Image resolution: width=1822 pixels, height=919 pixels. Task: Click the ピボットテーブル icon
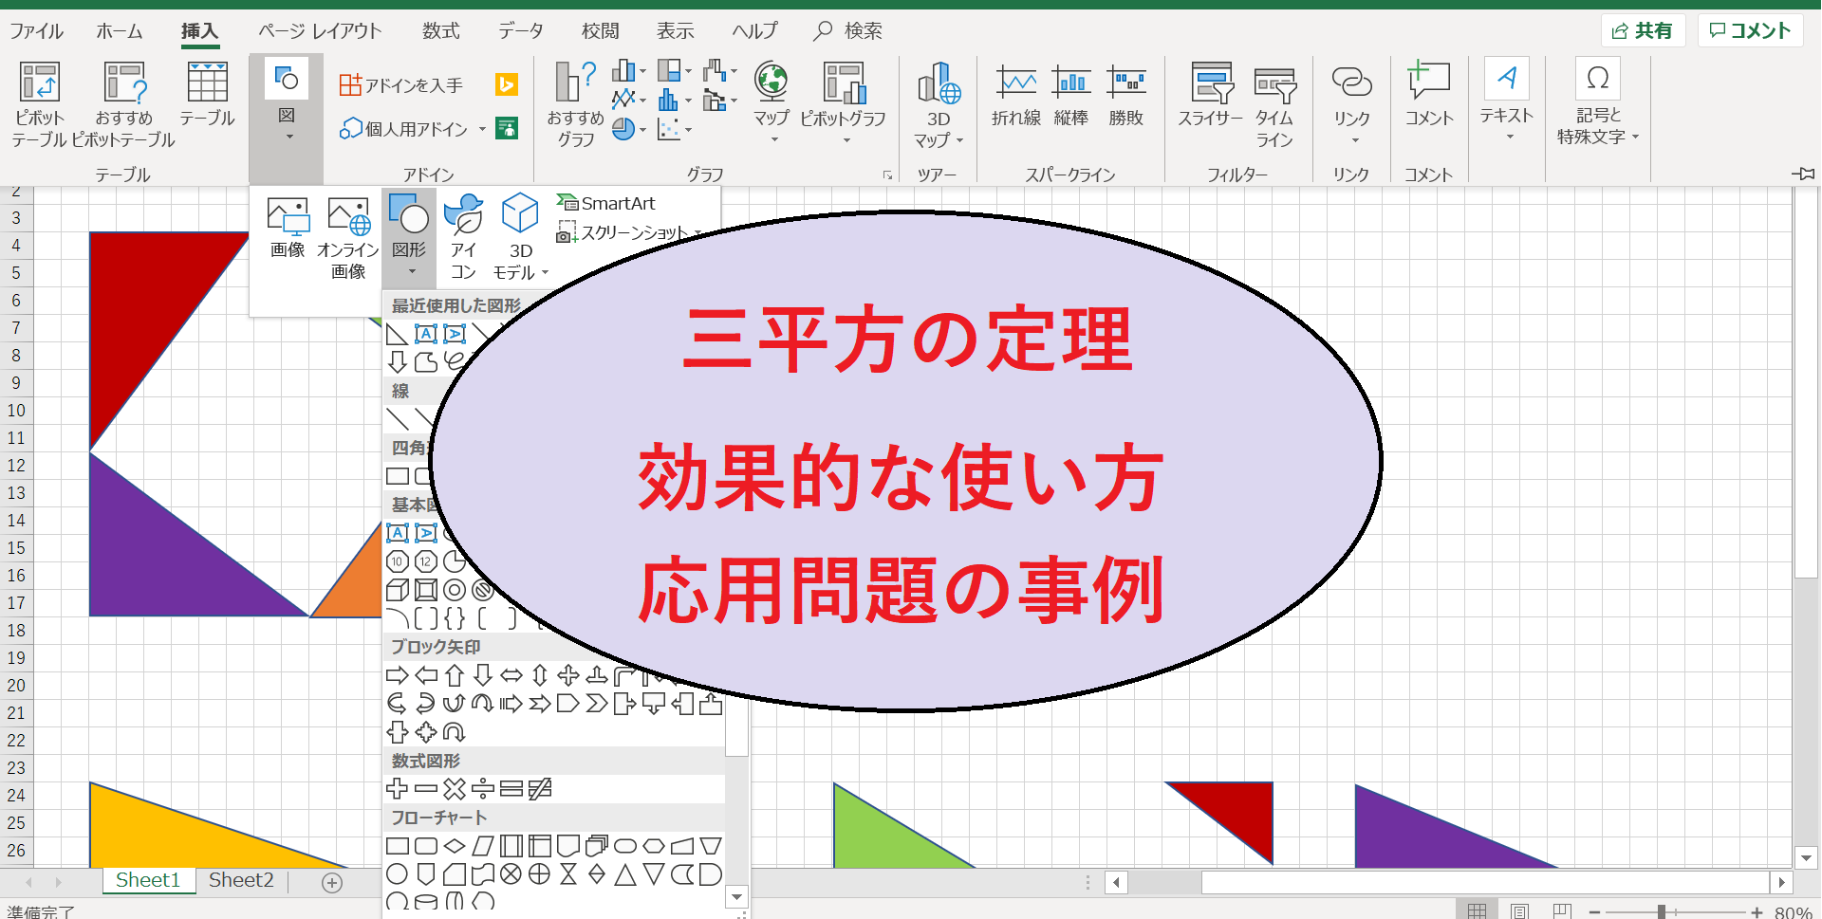click(39, 83)
